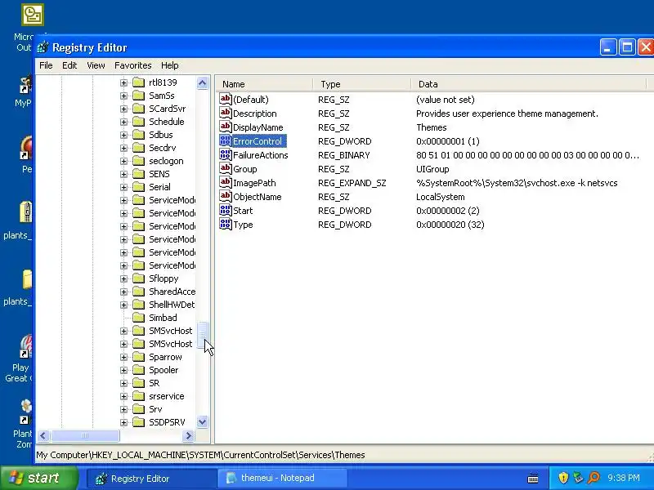Click the tree horizontal scrollbar right arrow
The image size is (654, 490).
[x=189, y=436]
